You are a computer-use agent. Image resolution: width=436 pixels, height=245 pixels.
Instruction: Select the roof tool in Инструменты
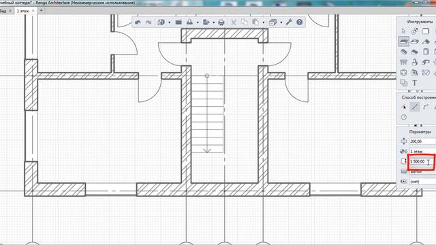point(426,42)
